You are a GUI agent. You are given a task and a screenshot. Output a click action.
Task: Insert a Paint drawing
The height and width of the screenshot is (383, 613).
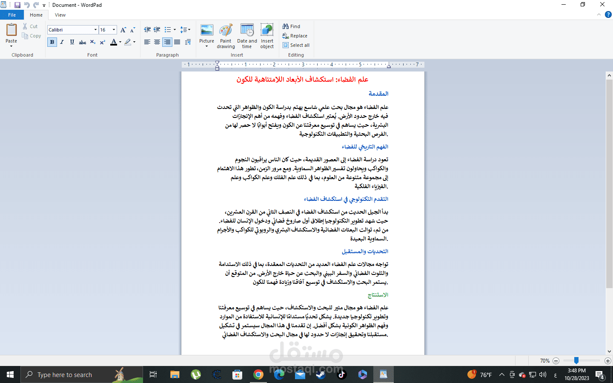[226, 36]
